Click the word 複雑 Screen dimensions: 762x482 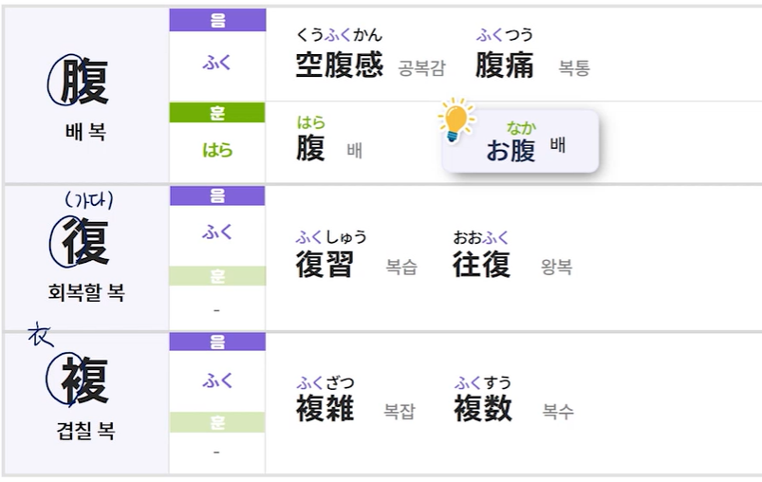tap(325, 409)
